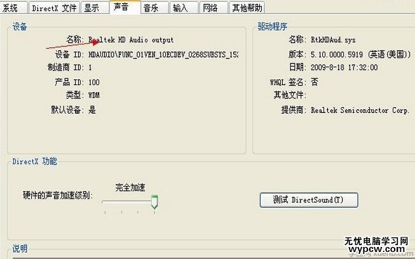Click the 测试 DirectSound(T) button

tap(309, 200)
